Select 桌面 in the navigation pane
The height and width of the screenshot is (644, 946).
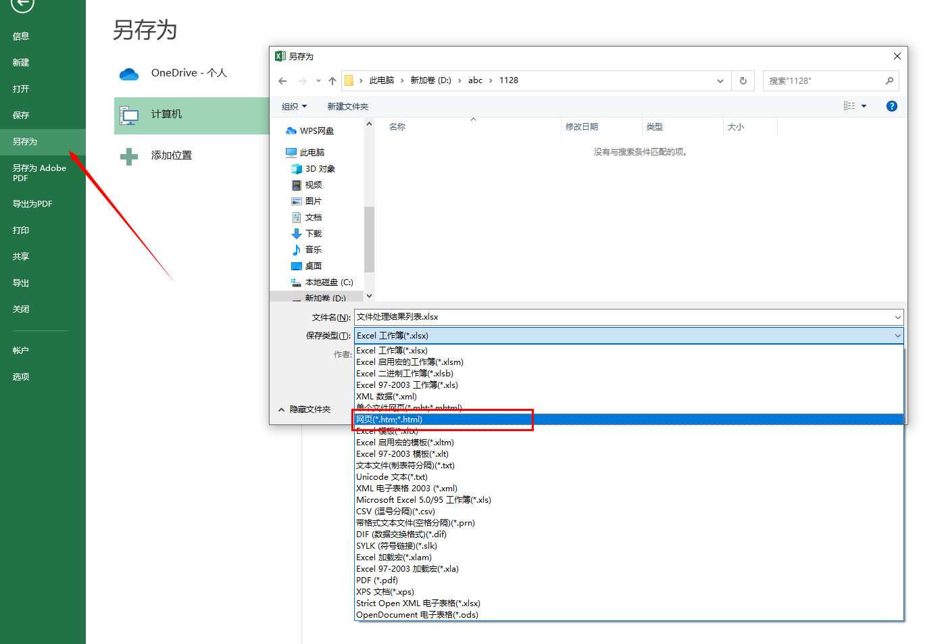(313, 266)
